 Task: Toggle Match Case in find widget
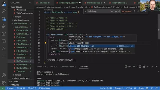(112, 11)
